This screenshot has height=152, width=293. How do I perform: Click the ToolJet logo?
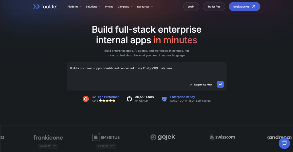(x=45, y=7)
